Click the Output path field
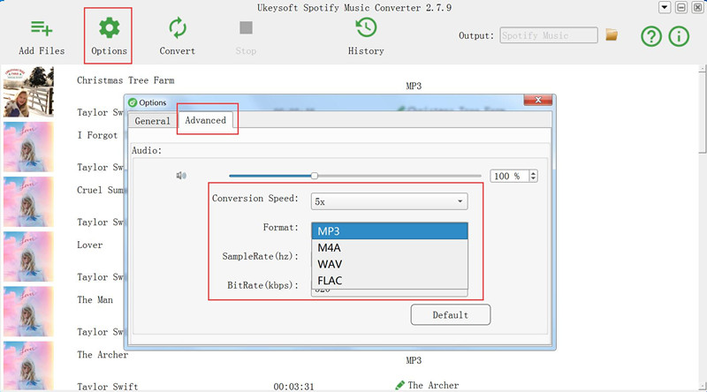This screenshot has height=392, width=707. [x=549, y=35]
